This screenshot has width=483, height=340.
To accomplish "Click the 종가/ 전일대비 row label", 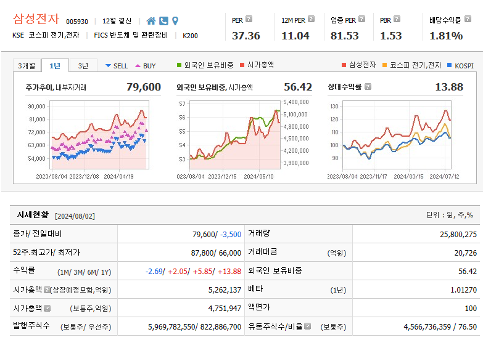I will [x=37, y=234].
